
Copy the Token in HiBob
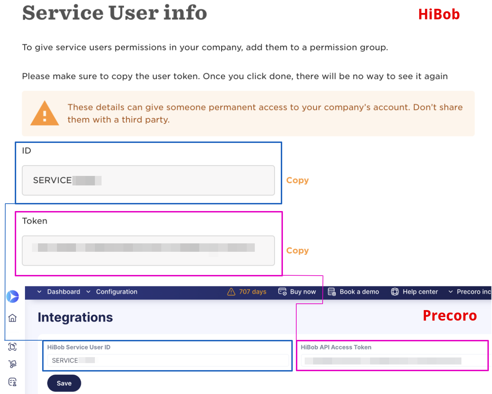coord(297,250)
